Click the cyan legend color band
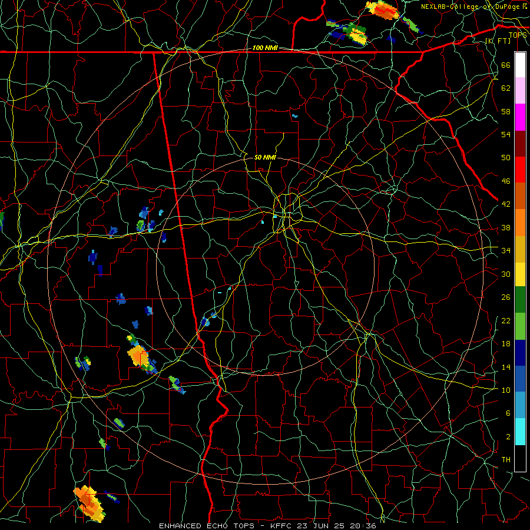Screen dimensions: 530x530 coord(520,432)
